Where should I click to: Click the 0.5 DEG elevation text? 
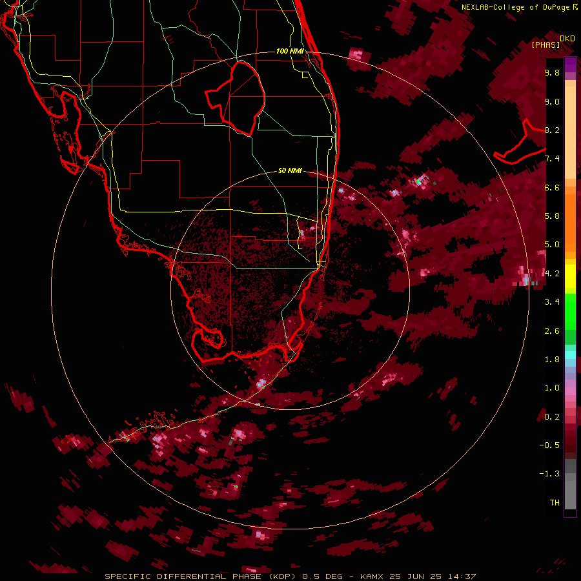[323, 576]
